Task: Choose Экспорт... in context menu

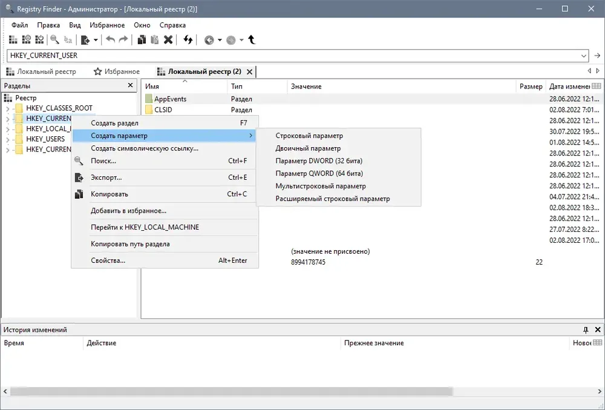Action: [165, 177]
